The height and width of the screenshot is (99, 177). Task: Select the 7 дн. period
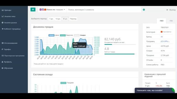point(51,19)
